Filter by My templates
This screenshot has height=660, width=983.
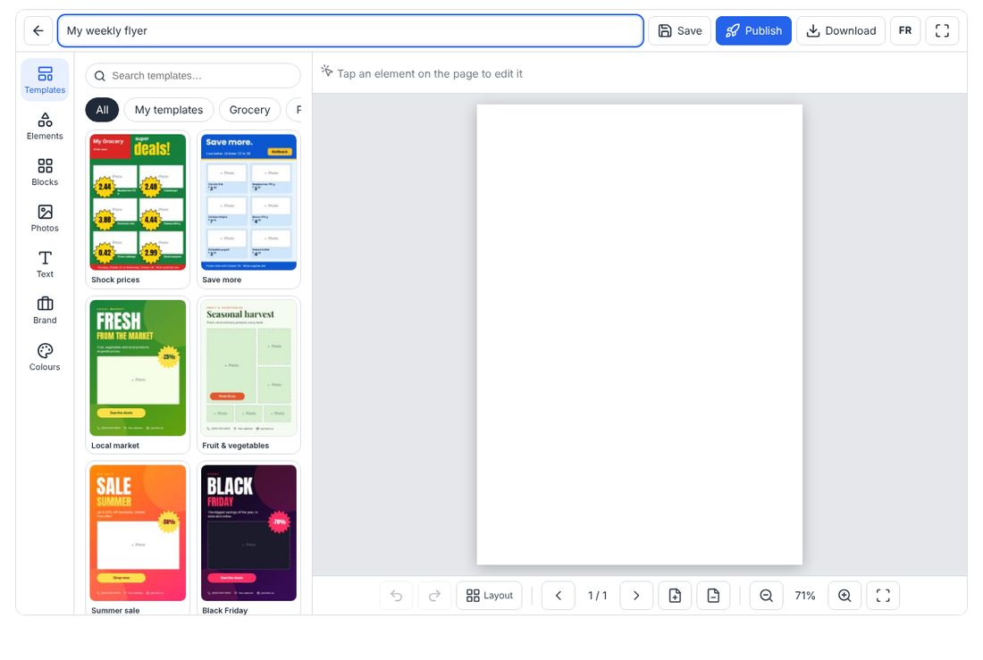pos(169,110)
